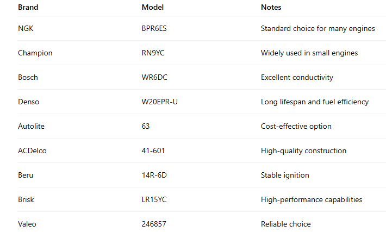Click the BPR6ES model cell
Image resolution: width=386 pixels, height=232 pixels.
coord(155,28)
